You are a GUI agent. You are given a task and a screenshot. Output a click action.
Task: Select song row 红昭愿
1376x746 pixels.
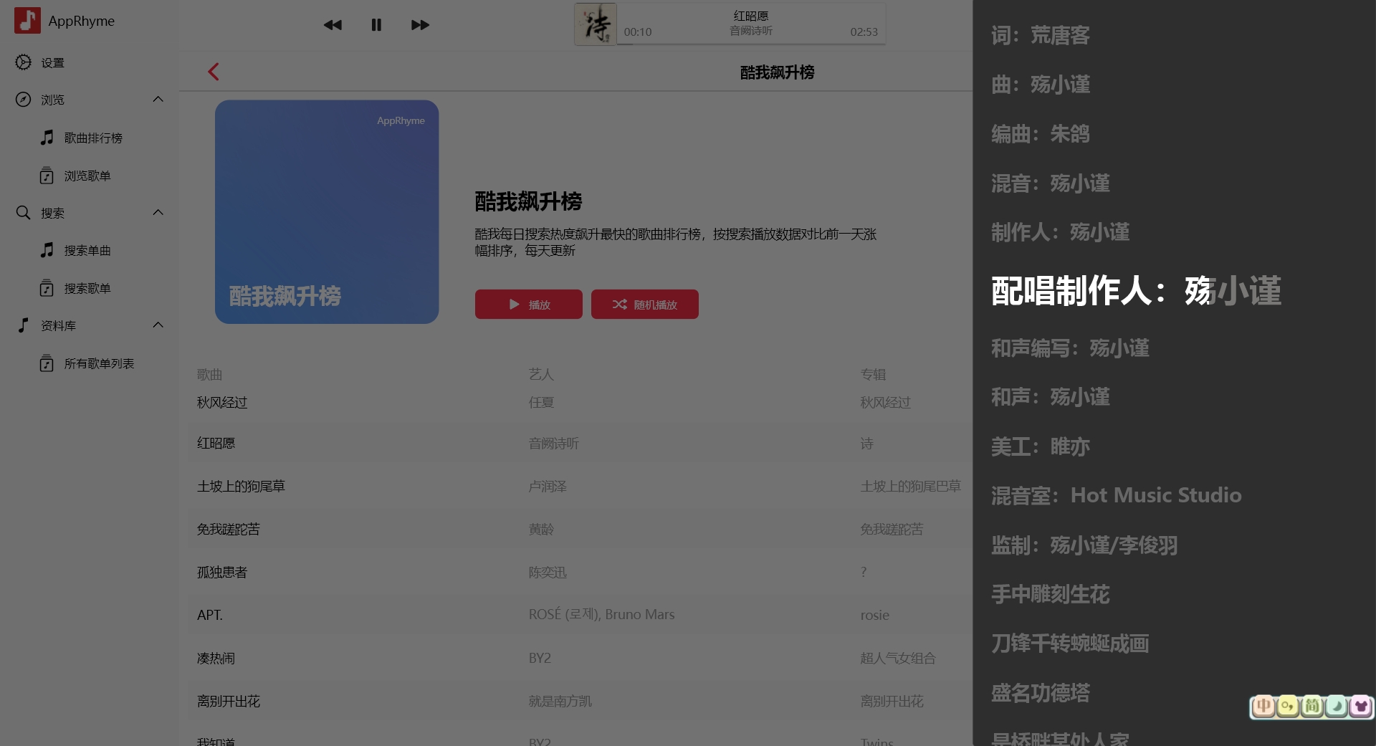580,444
